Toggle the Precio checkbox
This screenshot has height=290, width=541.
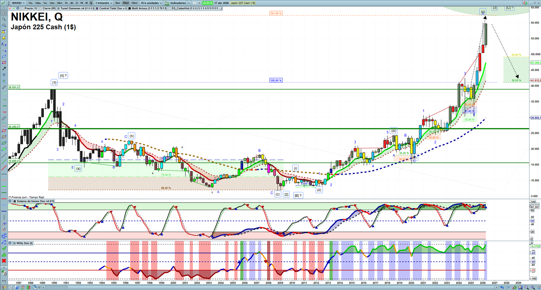[x=22, y=8]
